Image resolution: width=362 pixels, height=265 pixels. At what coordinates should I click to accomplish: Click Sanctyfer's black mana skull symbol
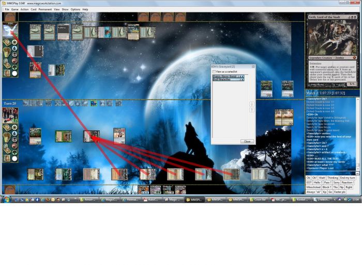[x=14, y=140]
